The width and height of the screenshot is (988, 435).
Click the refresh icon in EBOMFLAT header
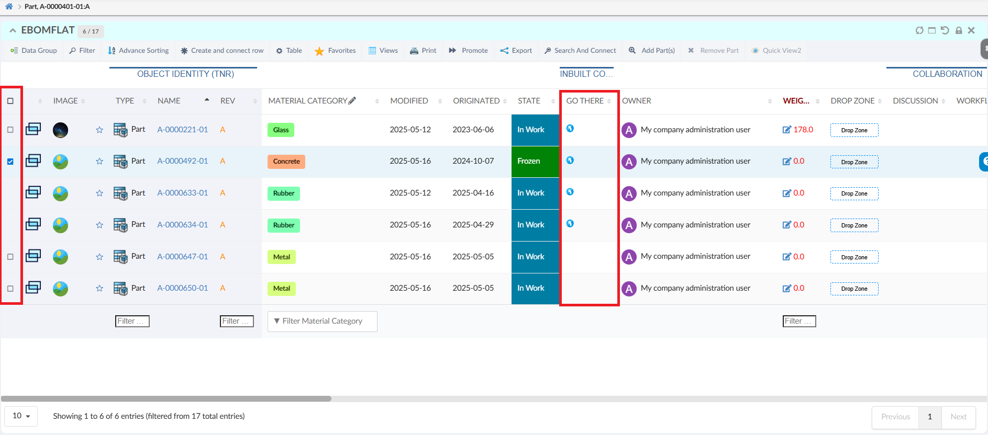click(919, 30)
